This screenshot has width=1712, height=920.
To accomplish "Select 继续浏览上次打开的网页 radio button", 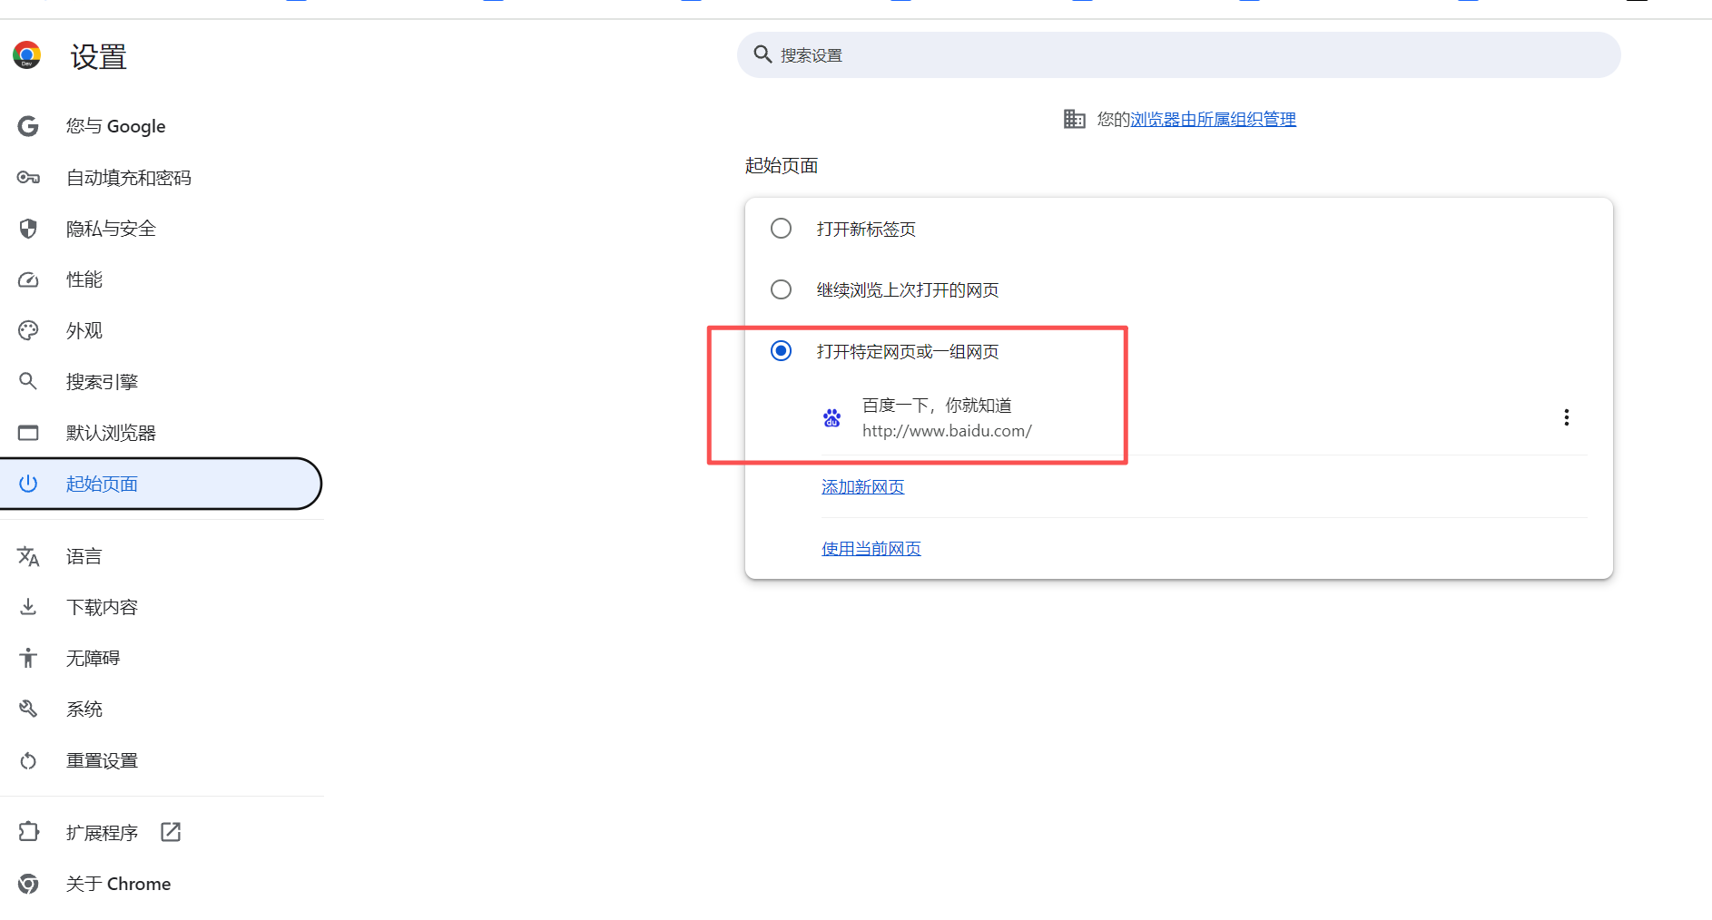I will click(781, 289).
